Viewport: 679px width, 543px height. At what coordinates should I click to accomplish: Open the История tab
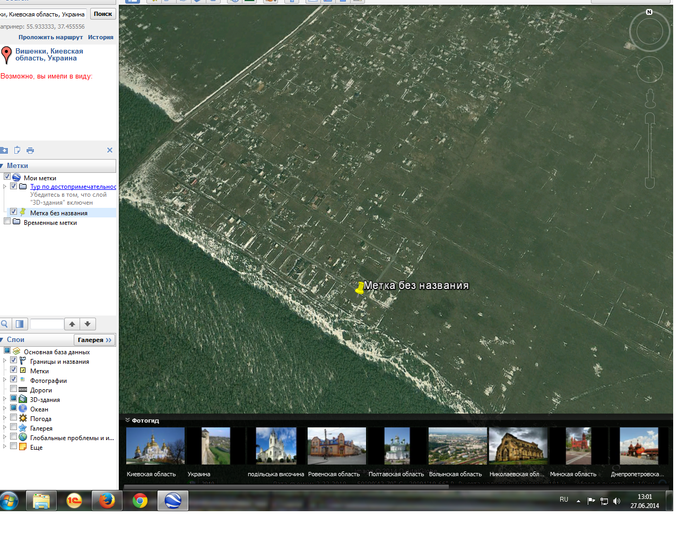pyautogui.click(x=101, y=37)
